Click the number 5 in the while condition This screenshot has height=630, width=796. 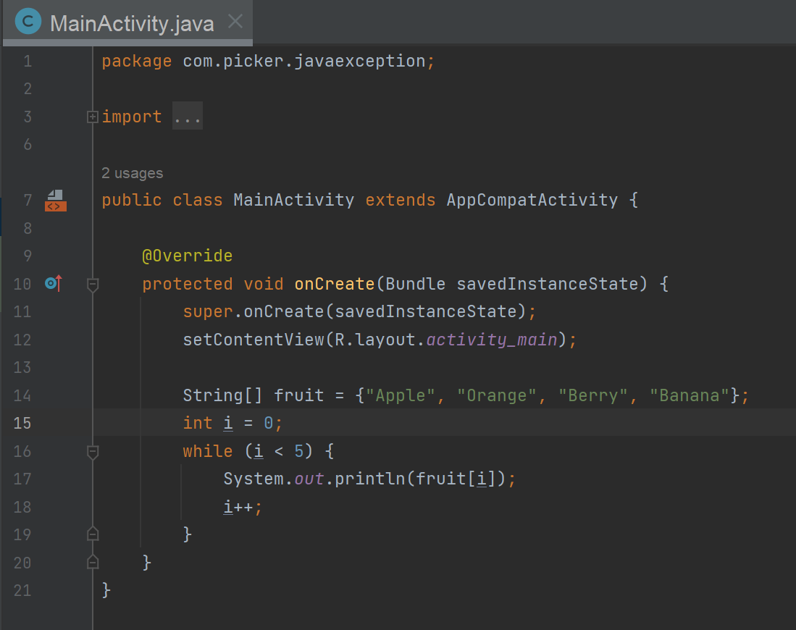point(299,451)
